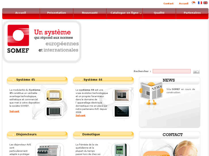Click the CONTACT panel heading
The image size is (209, 156).
click(172, 135)
